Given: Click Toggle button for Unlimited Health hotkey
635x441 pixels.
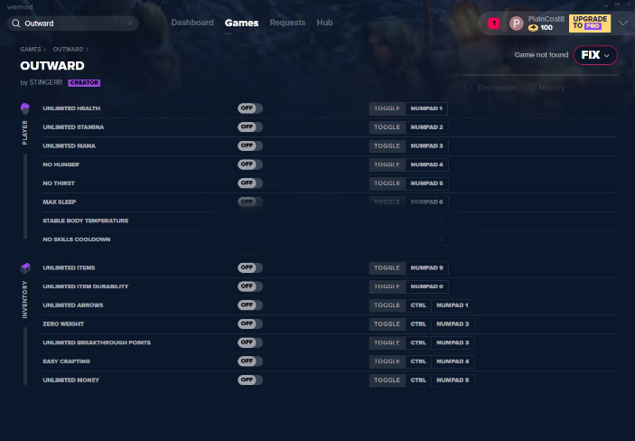Looking at the screenshot, I should click(388, 108).
